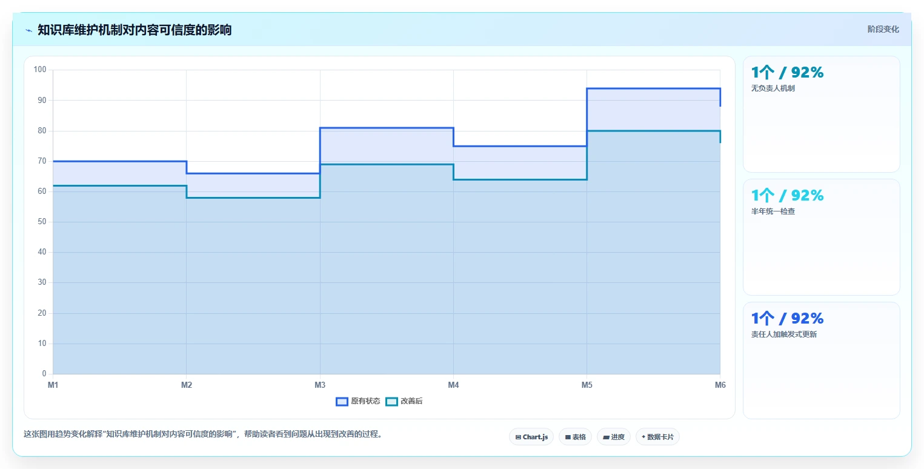Image resolution: width=924 pixels, height=469 pixels.
Task: Toggle the 改善后 legend series
Action: (x=404, y=401)
